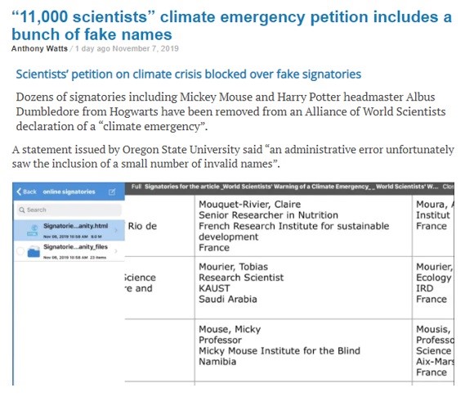Open Signatorie...anity_files folder entry
Viewport: 465px width, 397px height.
click(x=69, y=251)
